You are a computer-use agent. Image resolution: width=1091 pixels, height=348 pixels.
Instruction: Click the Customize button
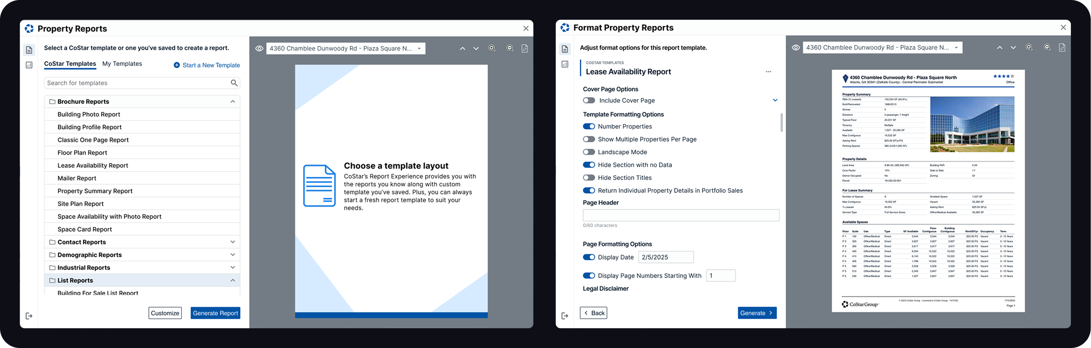click(165, 313)
